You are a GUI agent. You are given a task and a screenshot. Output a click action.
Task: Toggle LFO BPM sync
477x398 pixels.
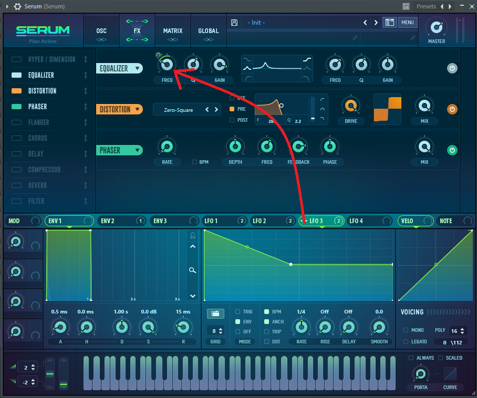(266, 312)
